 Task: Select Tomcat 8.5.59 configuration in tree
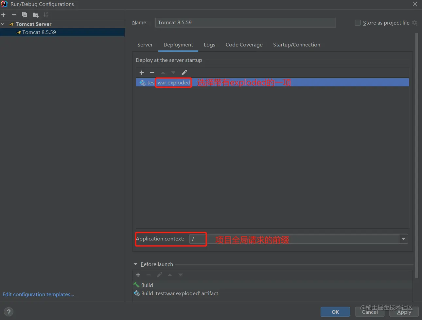62,32
